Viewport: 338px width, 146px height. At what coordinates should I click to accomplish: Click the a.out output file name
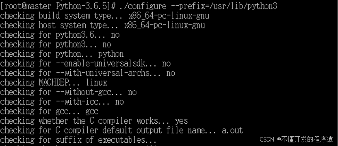(232, 130)
